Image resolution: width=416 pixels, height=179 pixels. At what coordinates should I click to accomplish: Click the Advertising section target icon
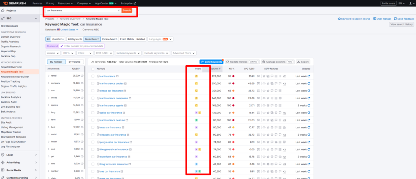[x=3, y=163]
